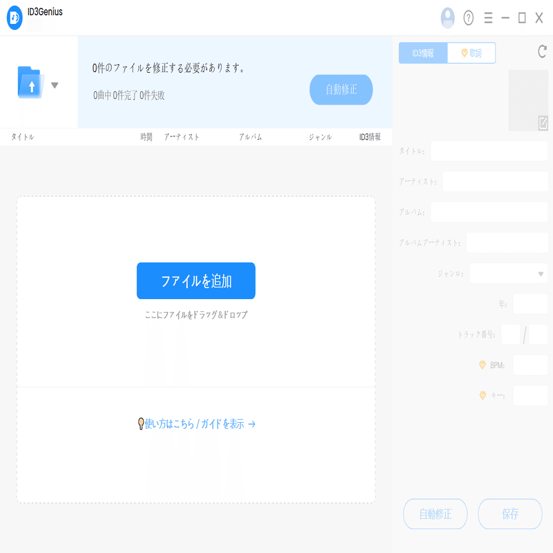Click the help question mark icon
Viewport: 553px width, 553px height.
point(468,18)
